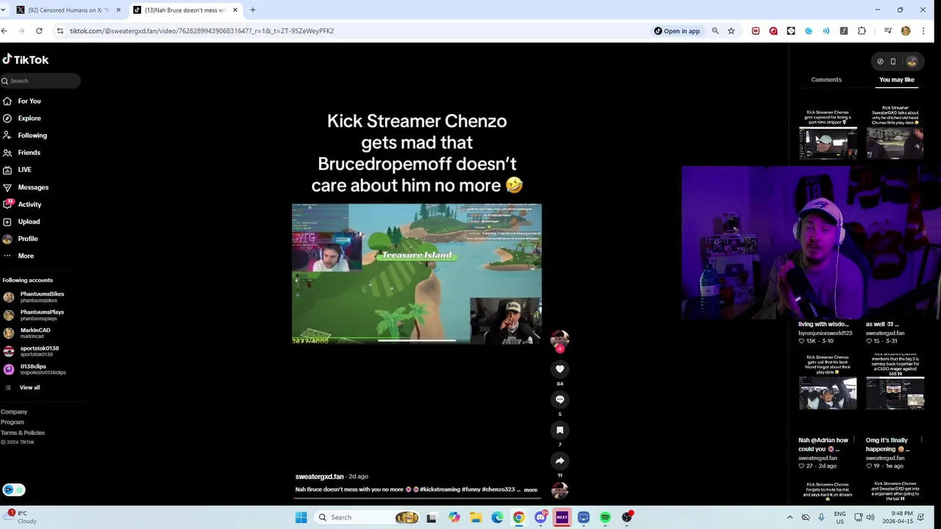Click Open in app button

676,31
